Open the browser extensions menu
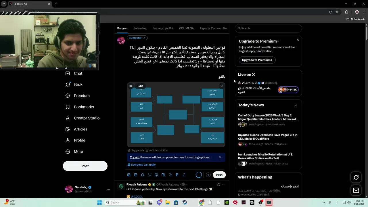Viewport: 368px width, 207px height. coord(346,12)
